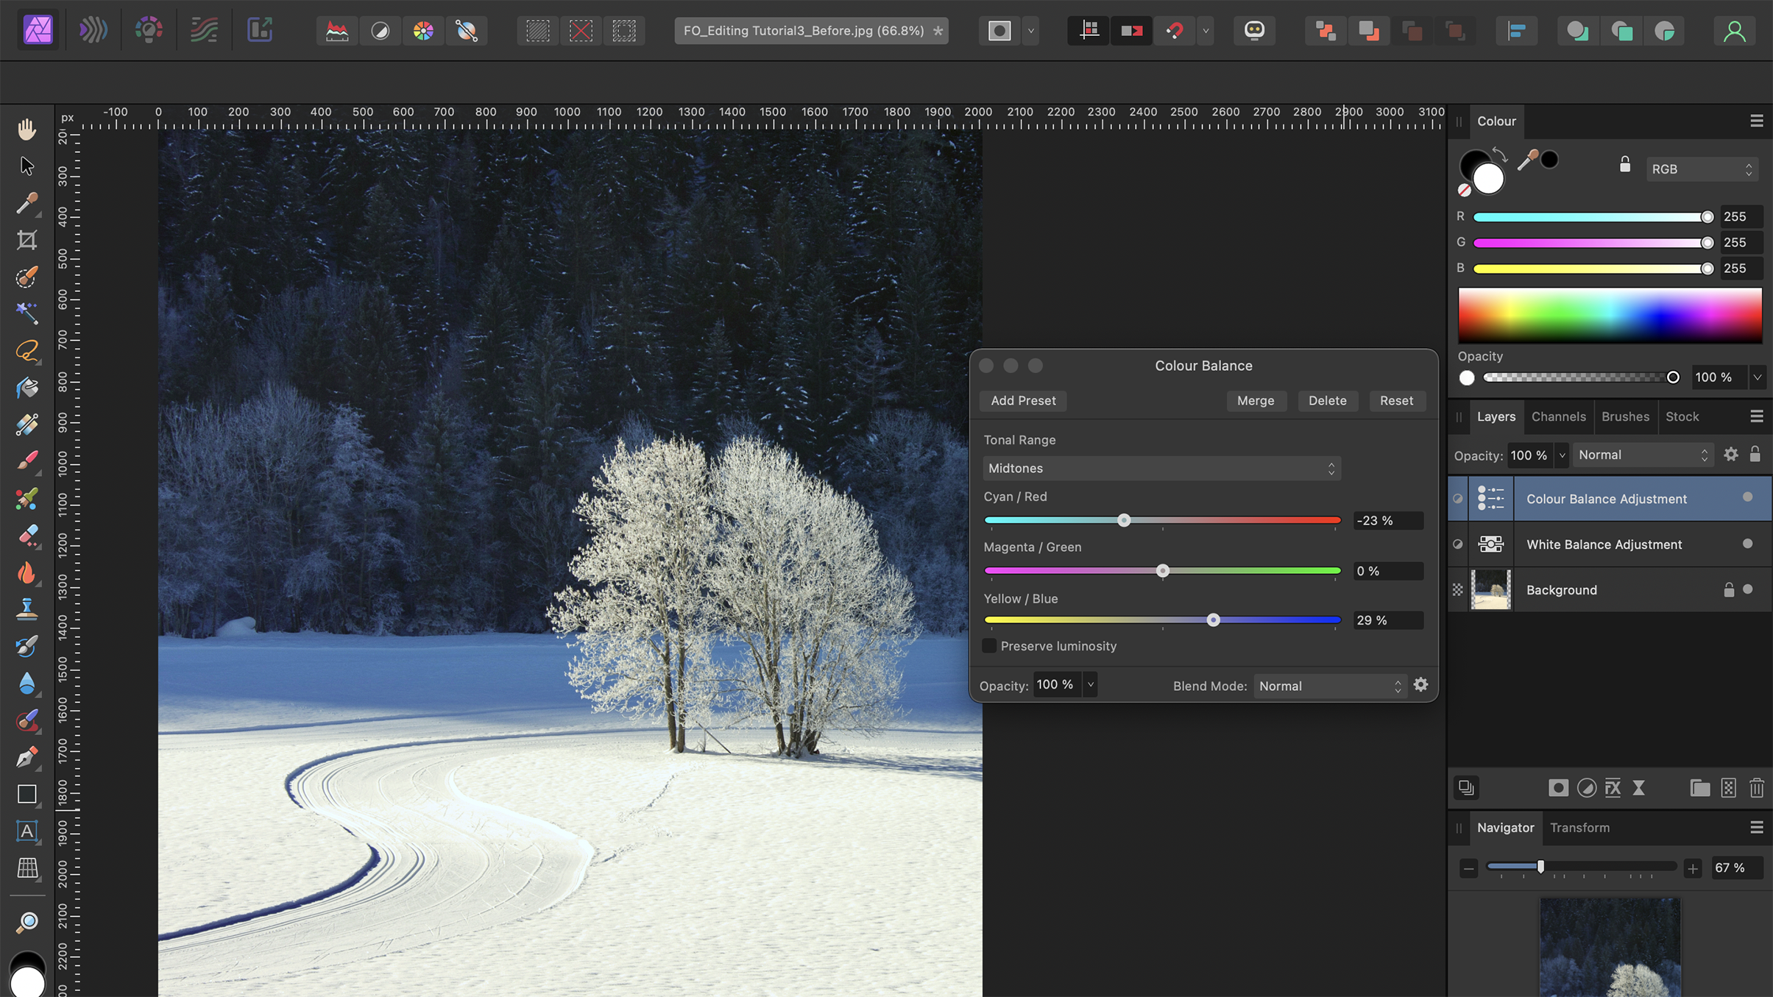Switch to the Channels tab
This screenshot has height=997, width=1773.
1559,416
